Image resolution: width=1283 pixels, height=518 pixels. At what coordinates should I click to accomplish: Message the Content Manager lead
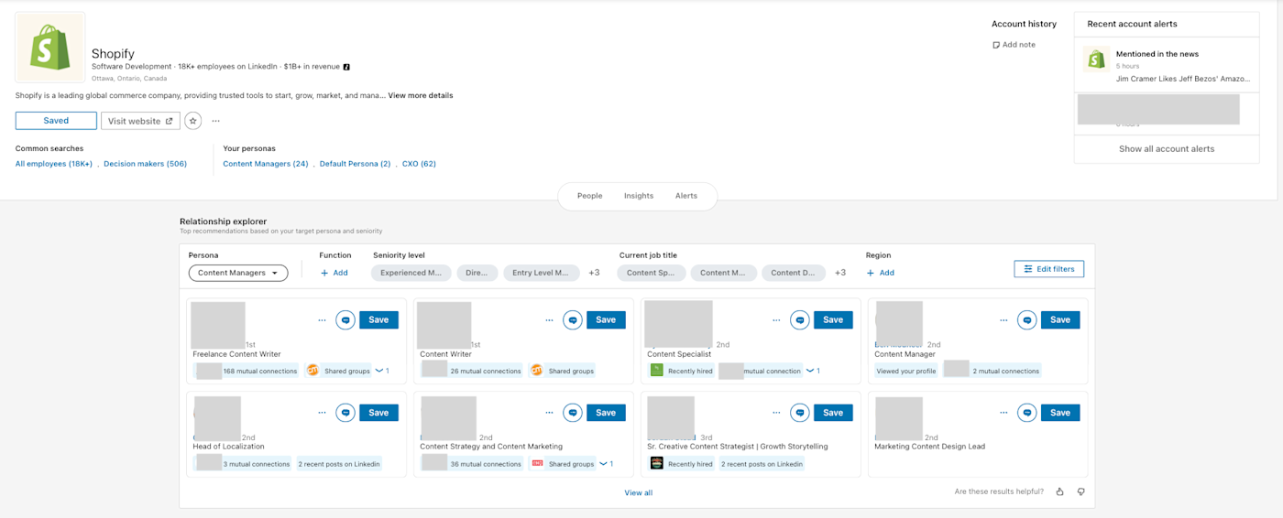[x=1027, y=319]
